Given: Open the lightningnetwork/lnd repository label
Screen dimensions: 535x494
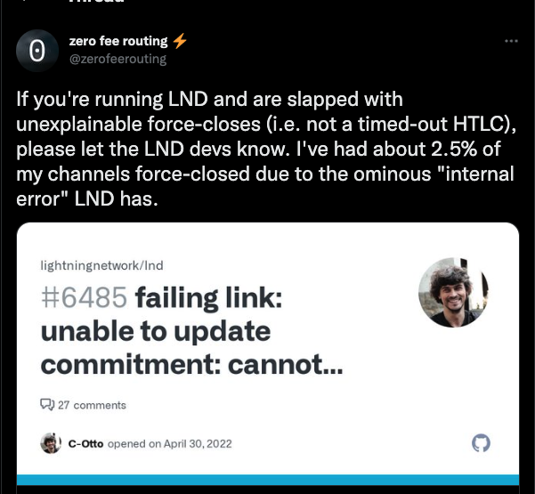Looking at the screenshot, I should [x=101, y=265].
